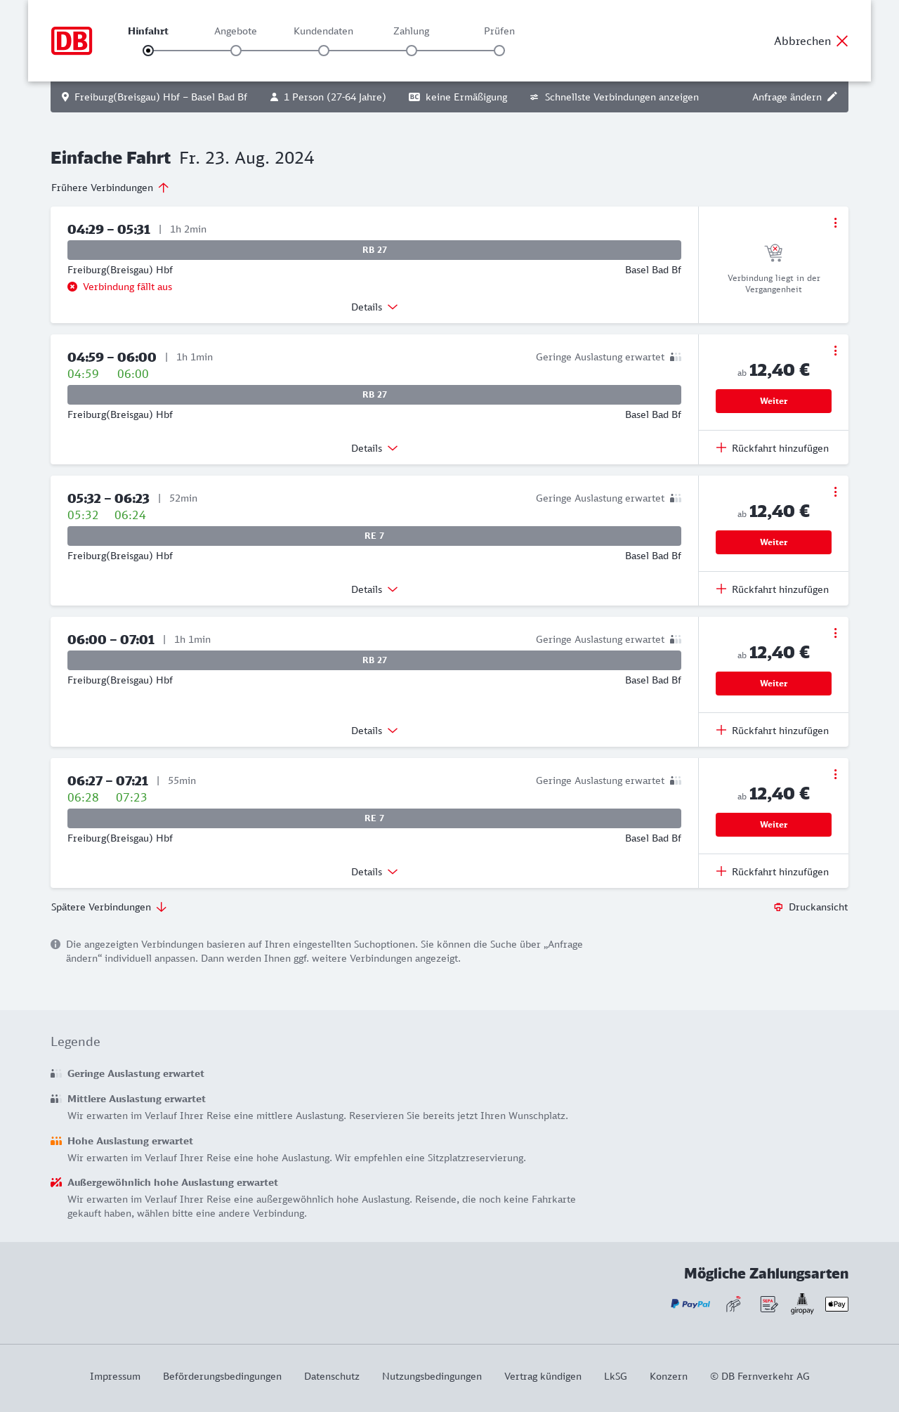Load earlier connections via Frühere Verbindungen arrow

(x=164, y=188)
